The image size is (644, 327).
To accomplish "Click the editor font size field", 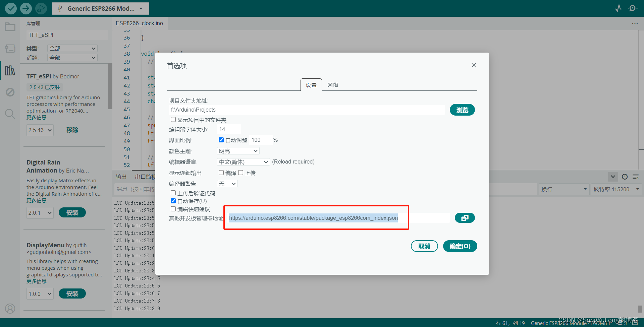I will coord(229,129).
